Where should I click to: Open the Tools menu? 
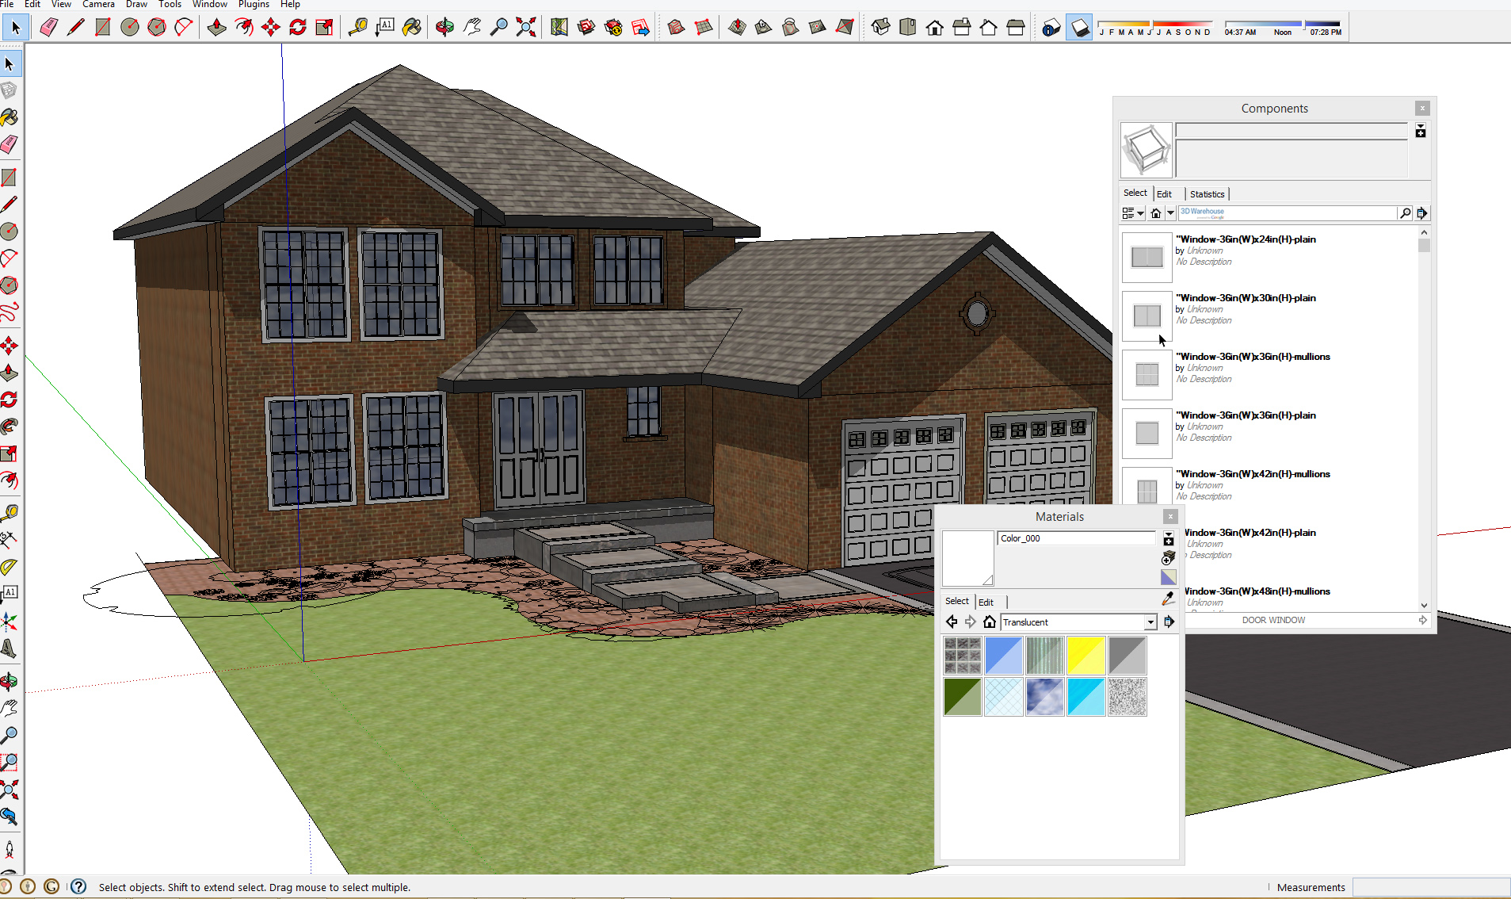[170, 4]
